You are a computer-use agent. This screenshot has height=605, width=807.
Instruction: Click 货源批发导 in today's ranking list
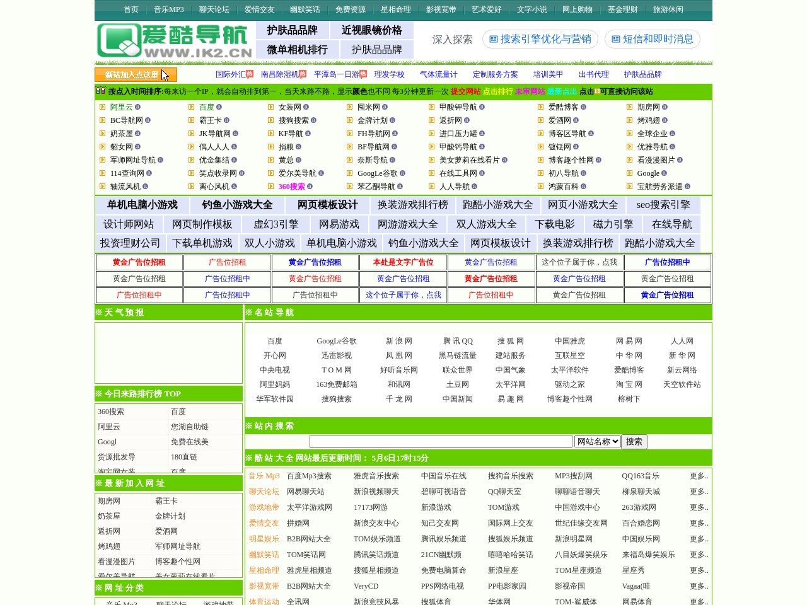(x=117, y=457)
